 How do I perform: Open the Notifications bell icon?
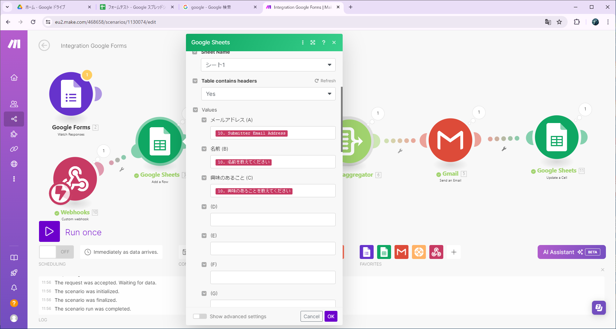coord(14,288)
